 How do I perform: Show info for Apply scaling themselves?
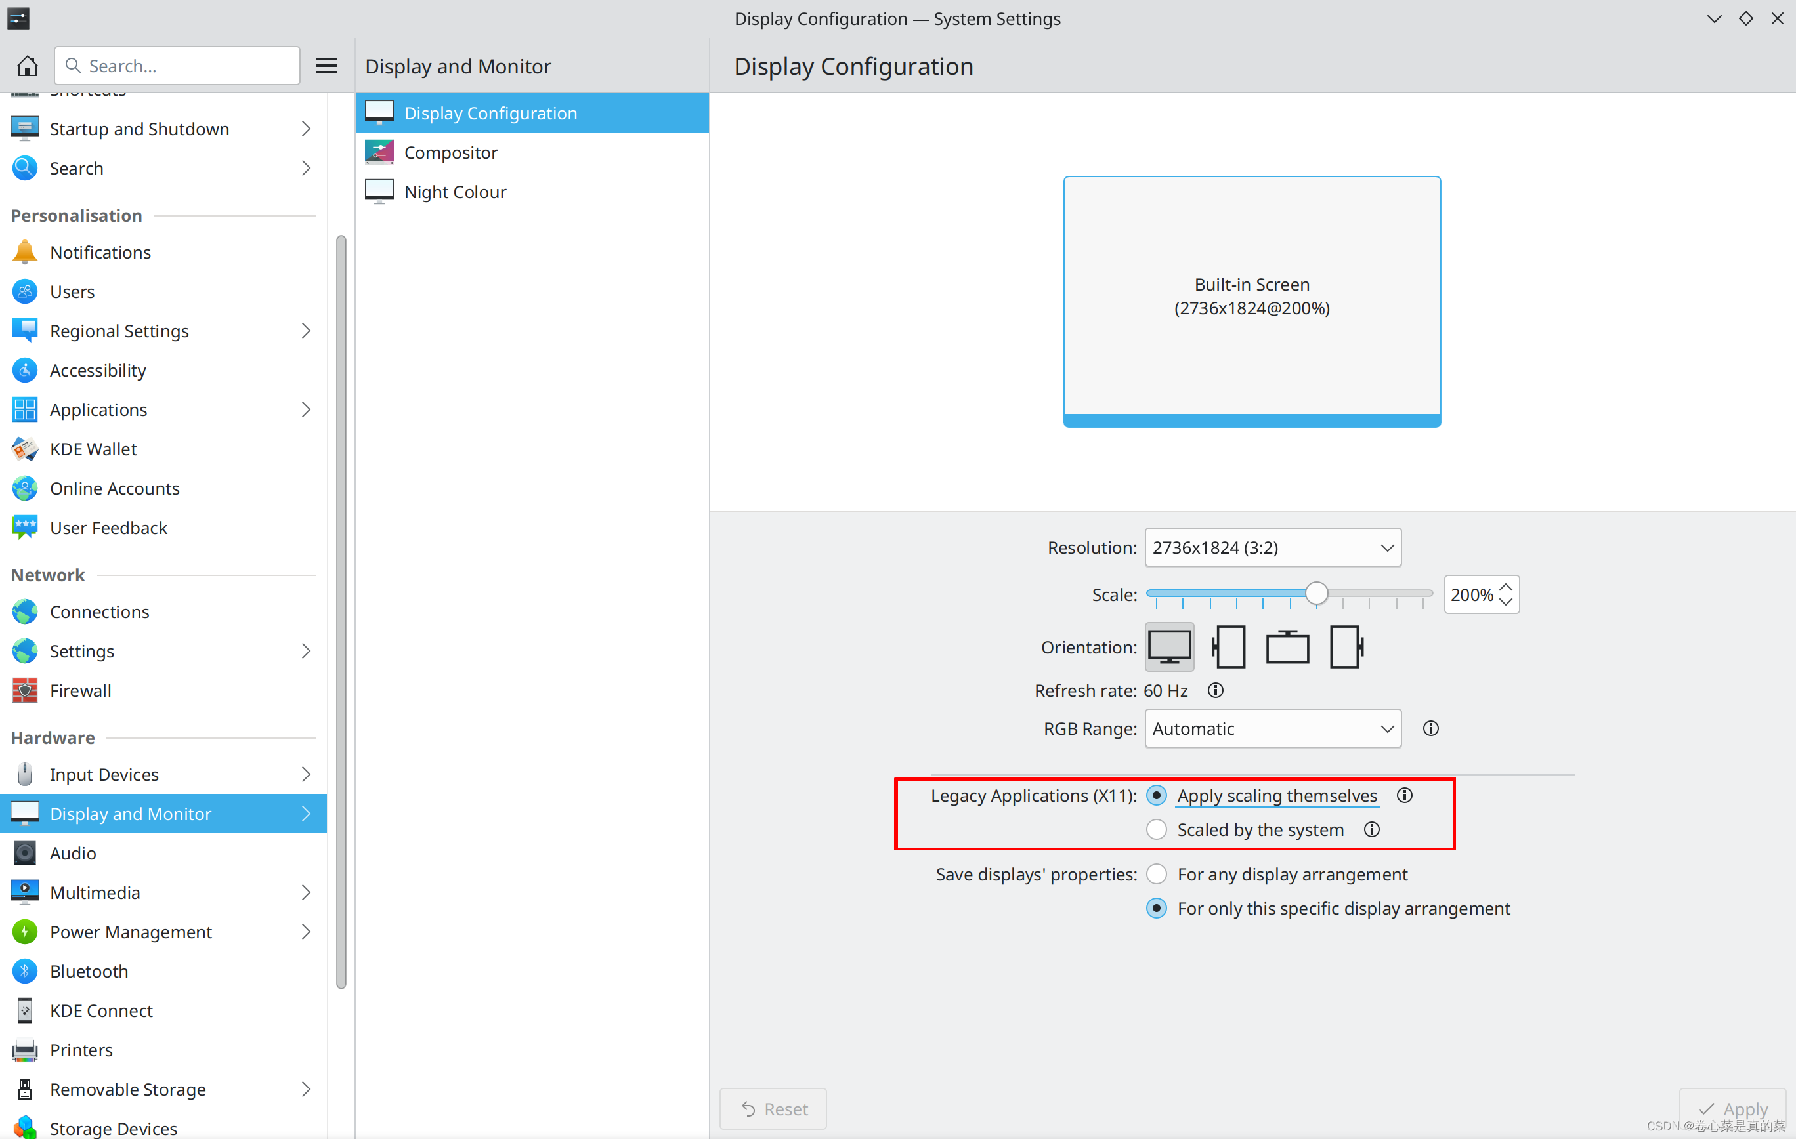[x=1404, y=795]
